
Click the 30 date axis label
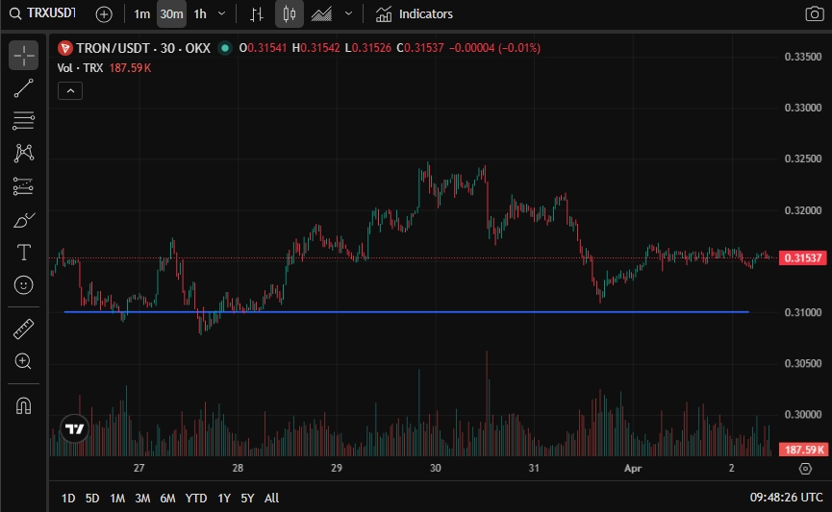435,468
